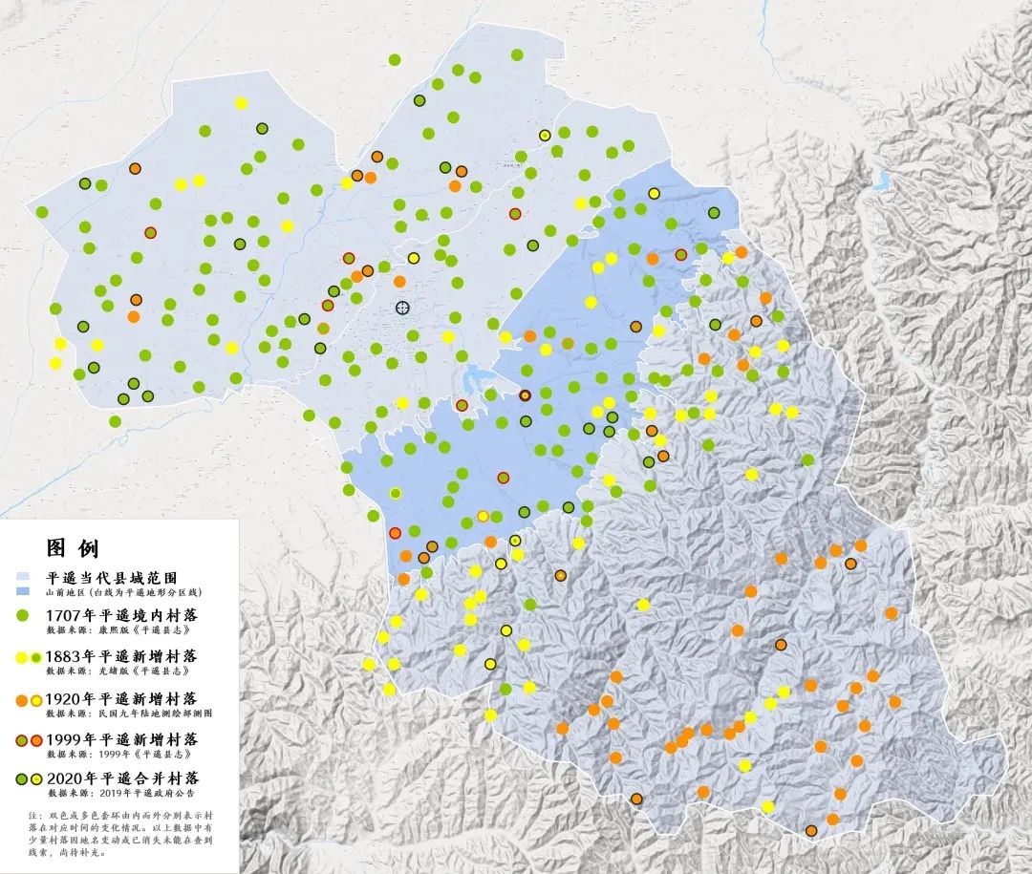Image resolution: width=1032 pixels, height=874 pixels.
Task: Click the crosshair marker at the county seat
Action: [403, 308]
